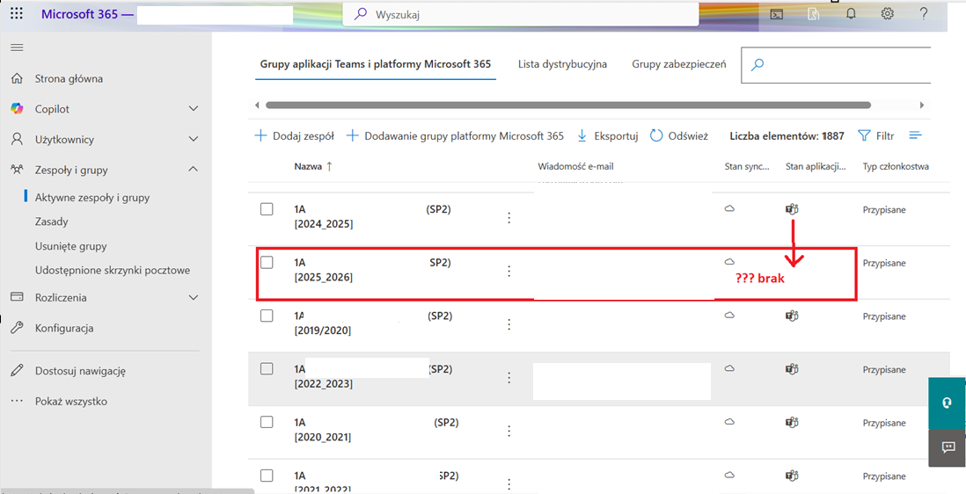966x494 pixels.
Task: Open Aktywne zespoły i grupy page
Action: click(92, 198)
